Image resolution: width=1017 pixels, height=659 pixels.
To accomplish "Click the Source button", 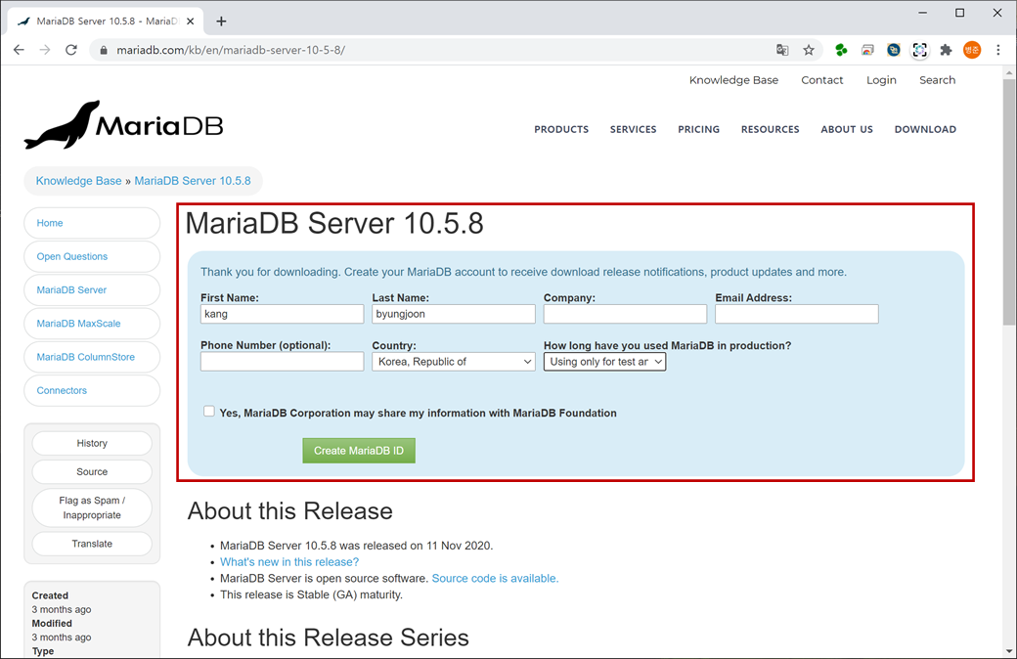I will tap(92, 471).
